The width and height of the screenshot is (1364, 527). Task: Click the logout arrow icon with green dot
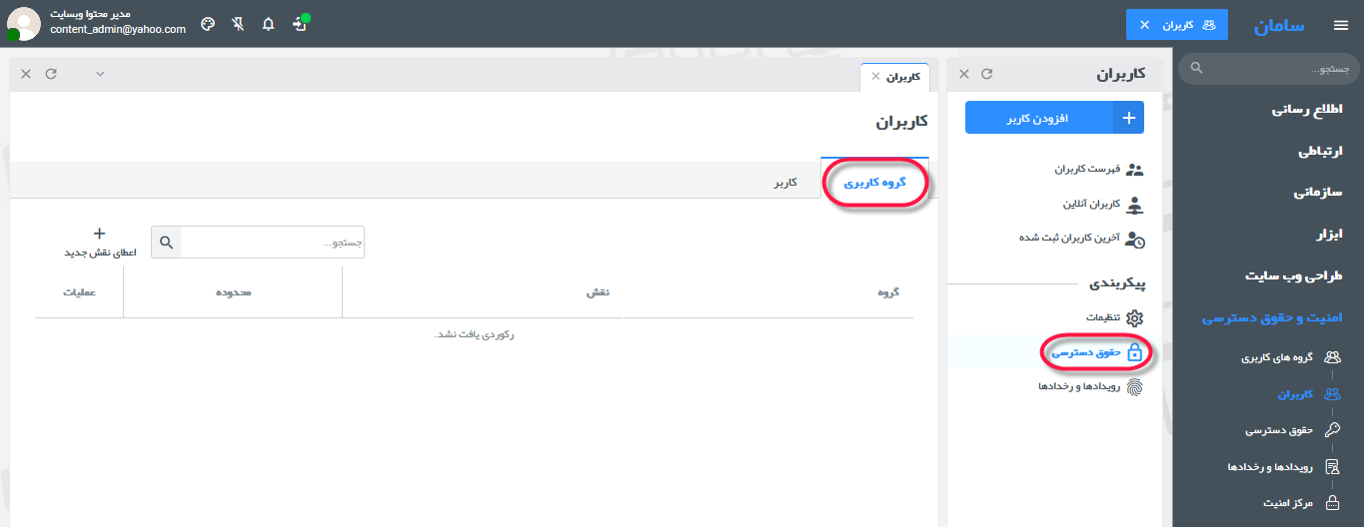point(300,23)
